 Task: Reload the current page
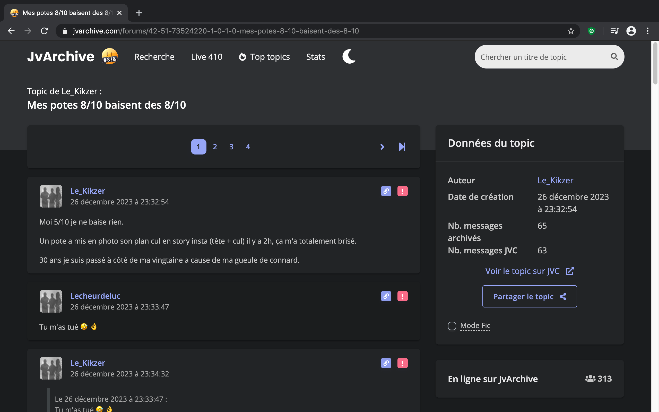(x=44, y=31)
